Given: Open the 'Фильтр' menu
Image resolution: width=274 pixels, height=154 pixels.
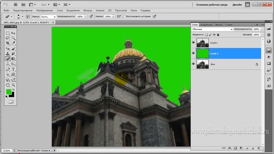Looking at the screenshot, I should pyautogui.click(x=87, y=10).
